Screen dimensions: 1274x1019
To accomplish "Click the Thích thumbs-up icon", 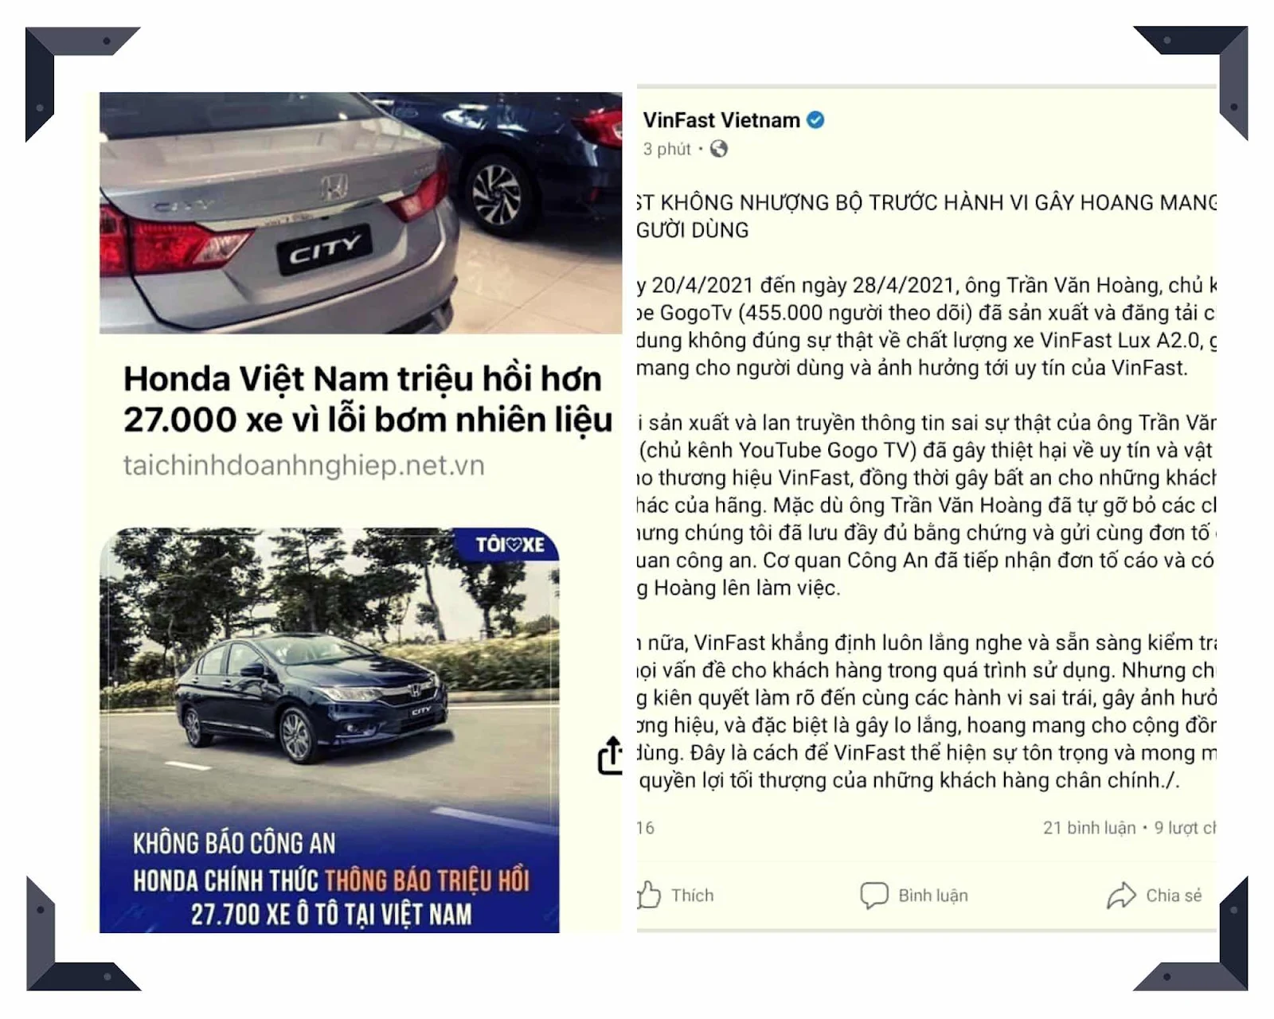I will click(649, 895).
